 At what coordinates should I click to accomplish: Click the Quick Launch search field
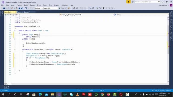click(x=147, y=2)
